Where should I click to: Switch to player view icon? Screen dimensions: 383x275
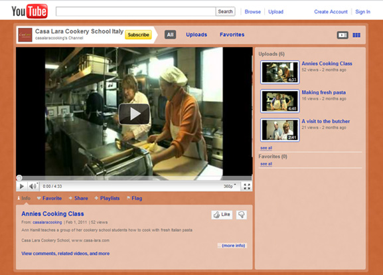pos(343,35)
